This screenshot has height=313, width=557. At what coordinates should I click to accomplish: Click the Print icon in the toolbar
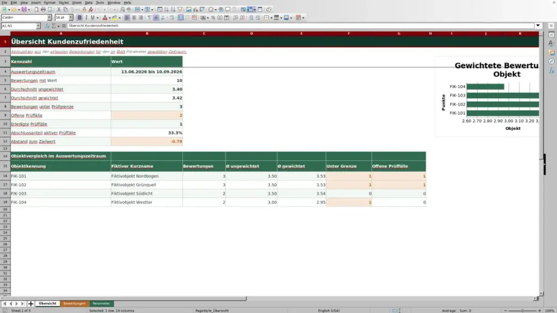click(x=43, y=10)
